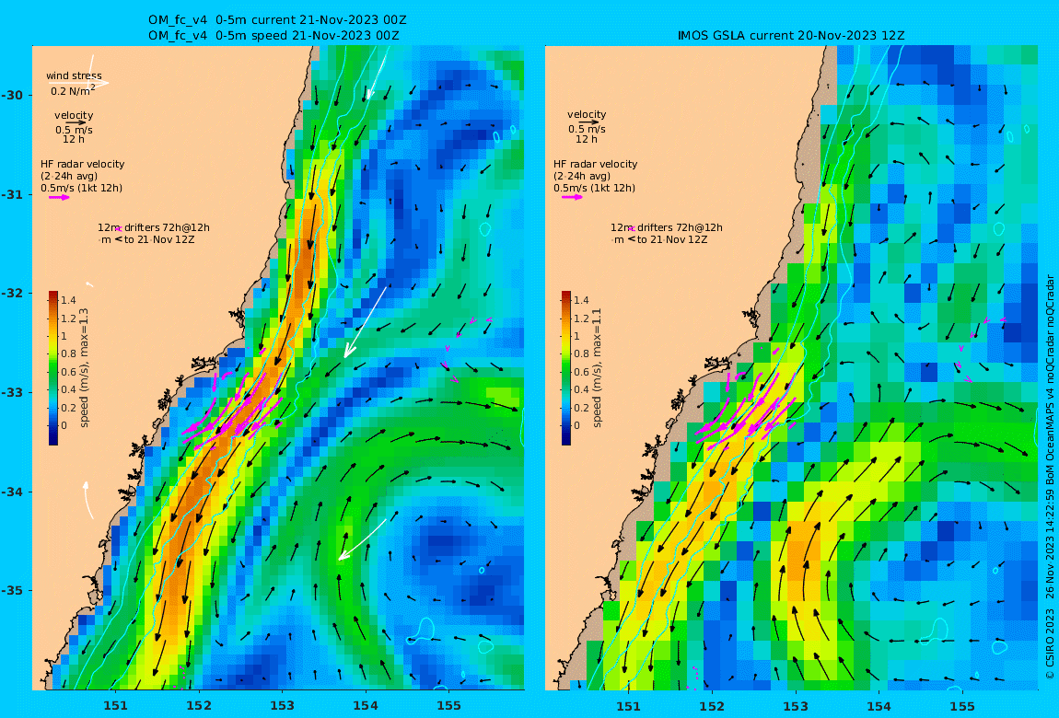Click longitude label 153 under left map

[x=283, y=706]
